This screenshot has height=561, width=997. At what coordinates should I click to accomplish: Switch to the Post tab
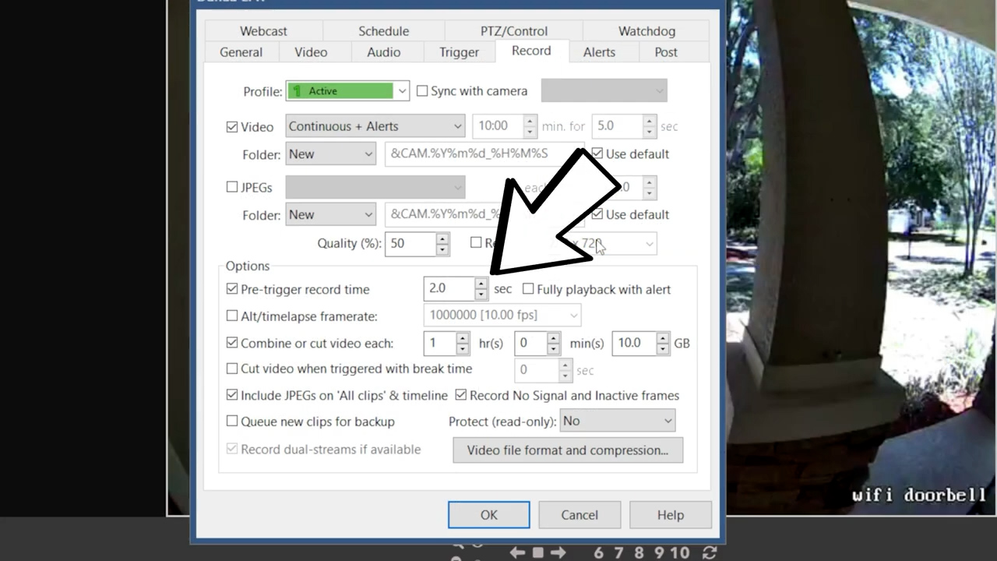point(666,52)
